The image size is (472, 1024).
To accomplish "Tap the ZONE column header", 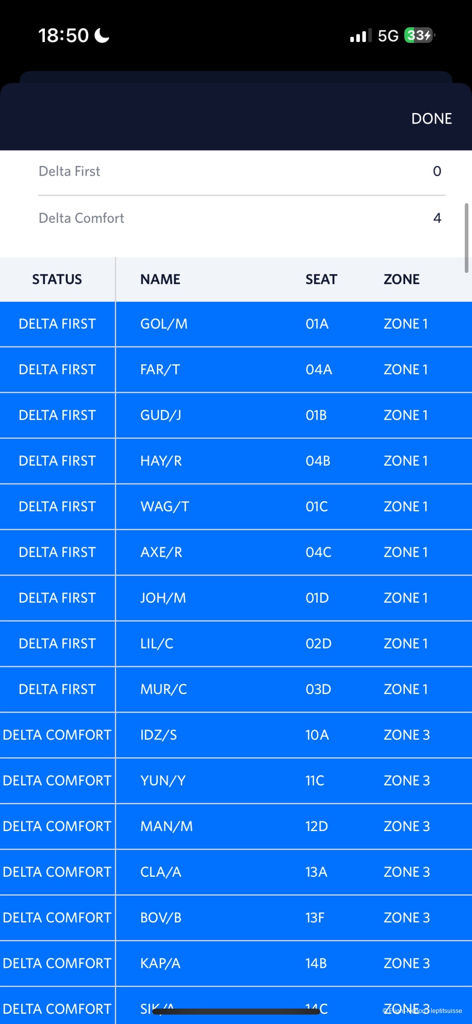I will click(401, 280).
